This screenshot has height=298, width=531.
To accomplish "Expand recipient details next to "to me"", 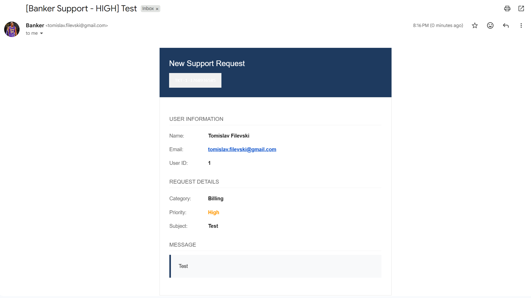I will [42, 33].
